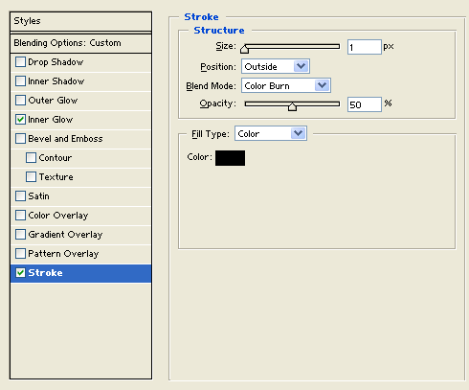Uncheck the Stroke checkbox
The height and width of the screenshot is (390, 469).
[20, 273]
